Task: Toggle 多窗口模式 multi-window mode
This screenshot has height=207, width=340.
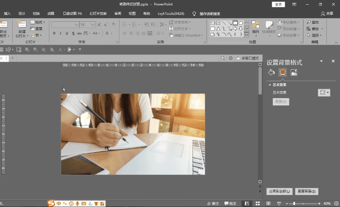Action: [248, 58]
